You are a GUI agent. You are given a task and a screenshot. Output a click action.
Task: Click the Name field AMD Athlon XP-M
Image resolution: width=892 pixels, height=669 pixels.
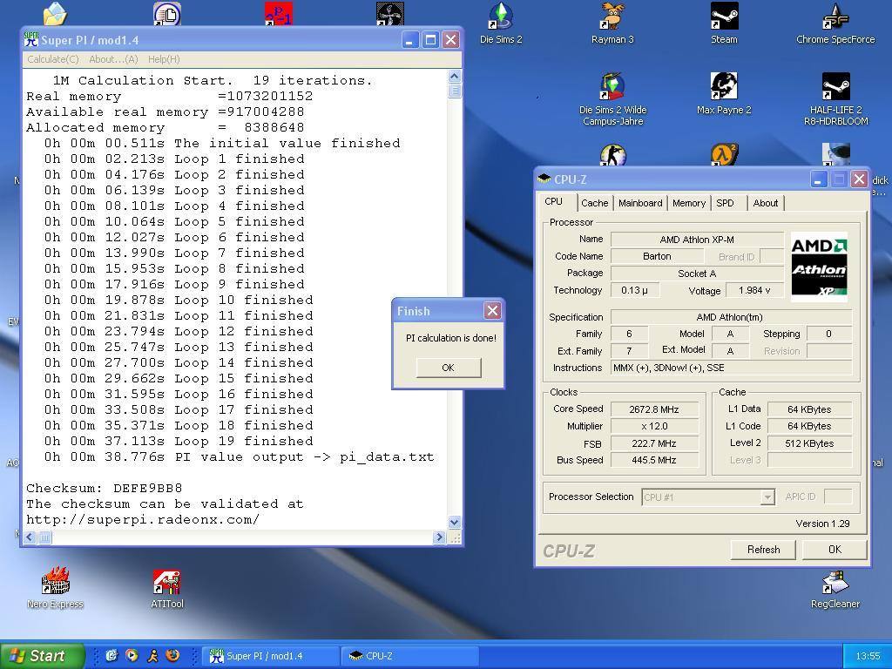[697, 240]
